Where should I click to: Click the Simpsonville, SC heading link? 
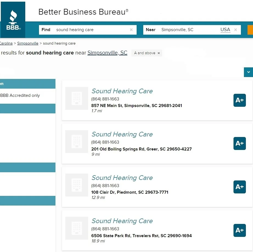[x=107, y=53]
